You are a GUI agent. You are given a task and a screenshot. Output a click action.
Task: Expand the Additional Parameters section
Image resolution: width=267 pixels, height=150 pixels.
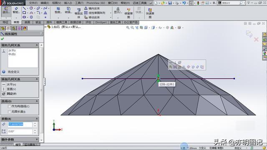(37, 140)
